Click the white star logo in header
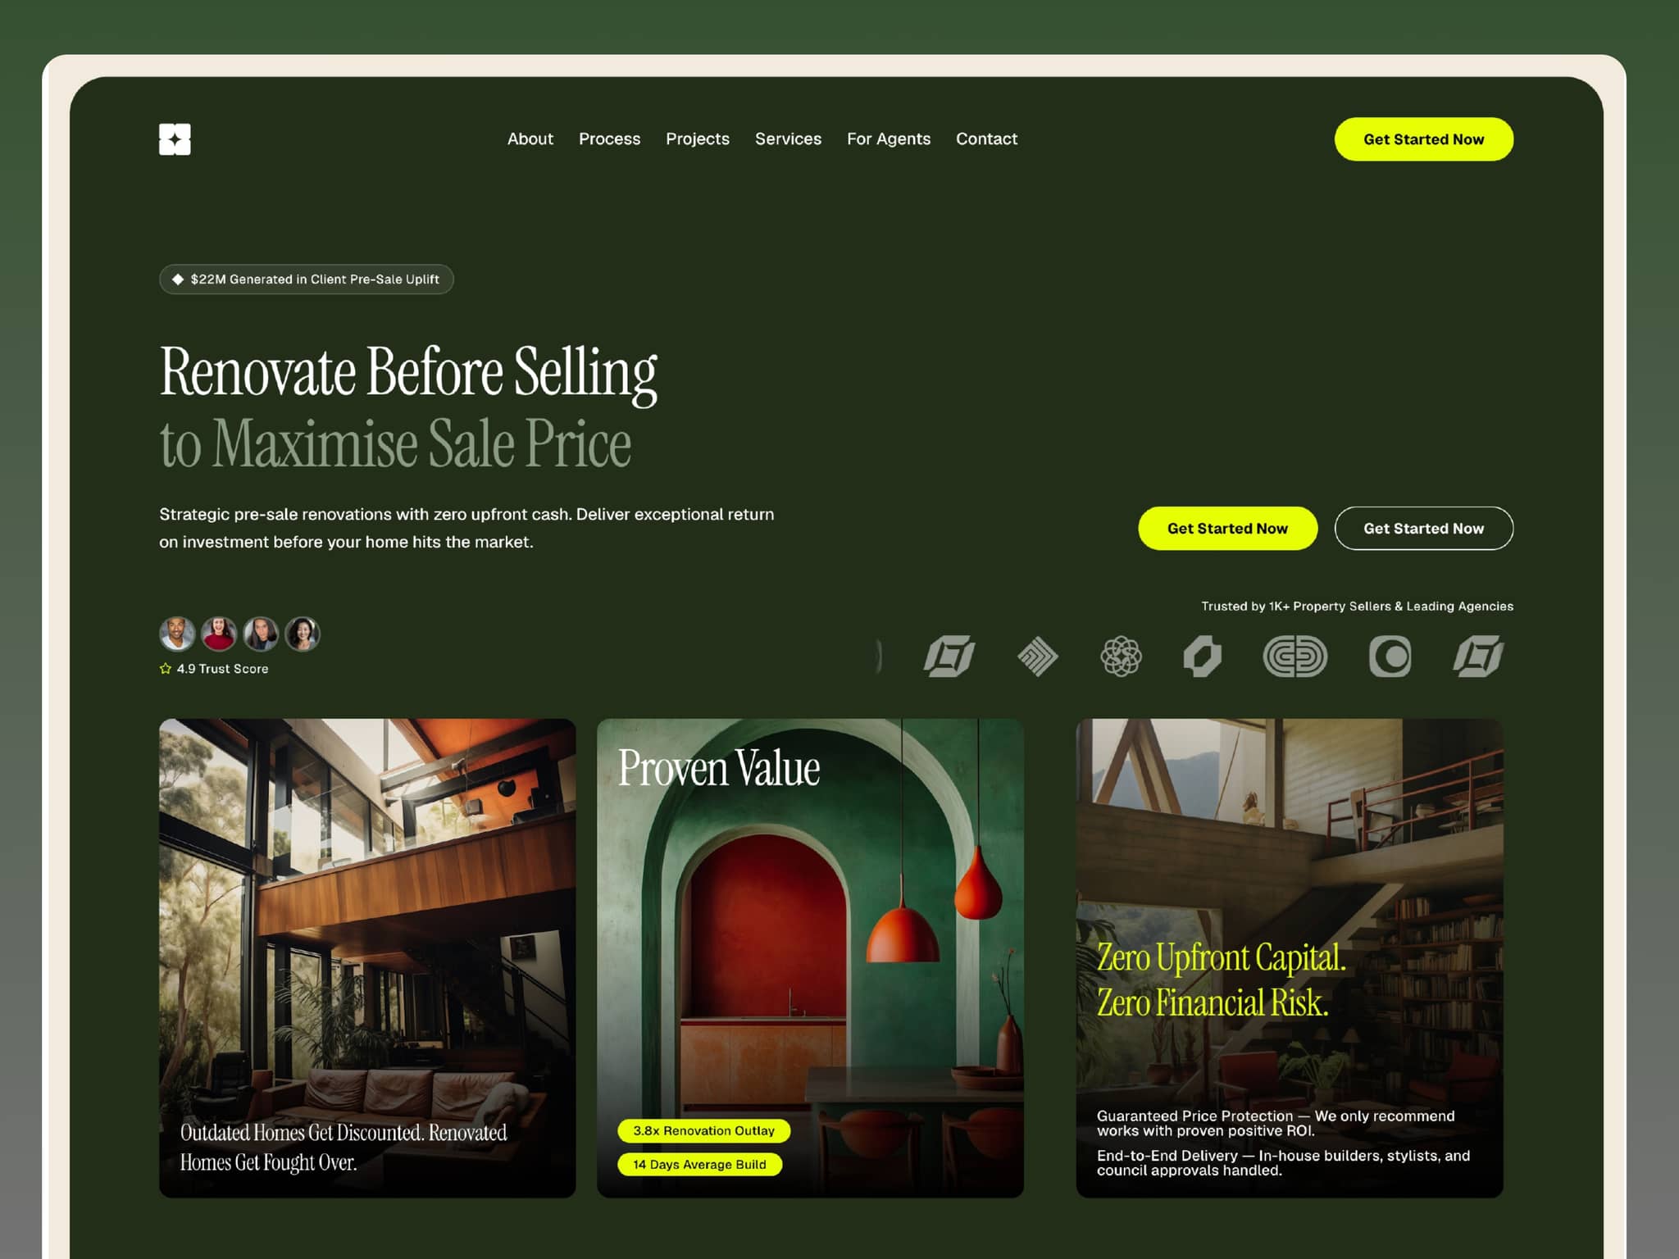The image size is (1679, 1259). [x=175, y=139]
